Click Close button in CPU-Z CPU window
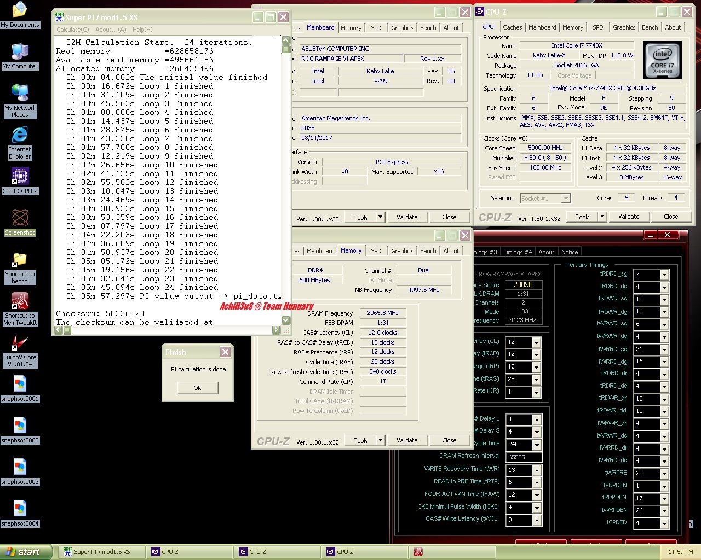 coord(671,217)
